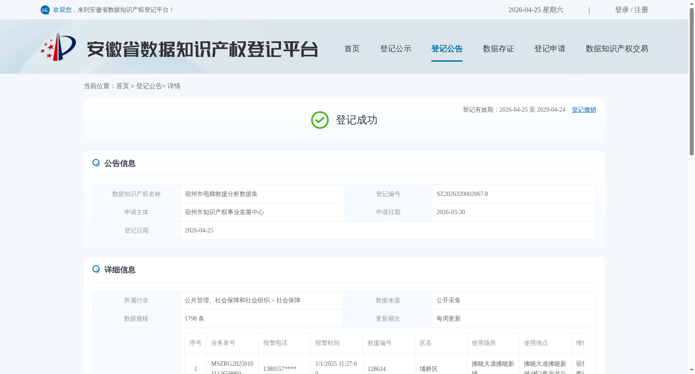Click the blue Hi greeting icon

45,10
